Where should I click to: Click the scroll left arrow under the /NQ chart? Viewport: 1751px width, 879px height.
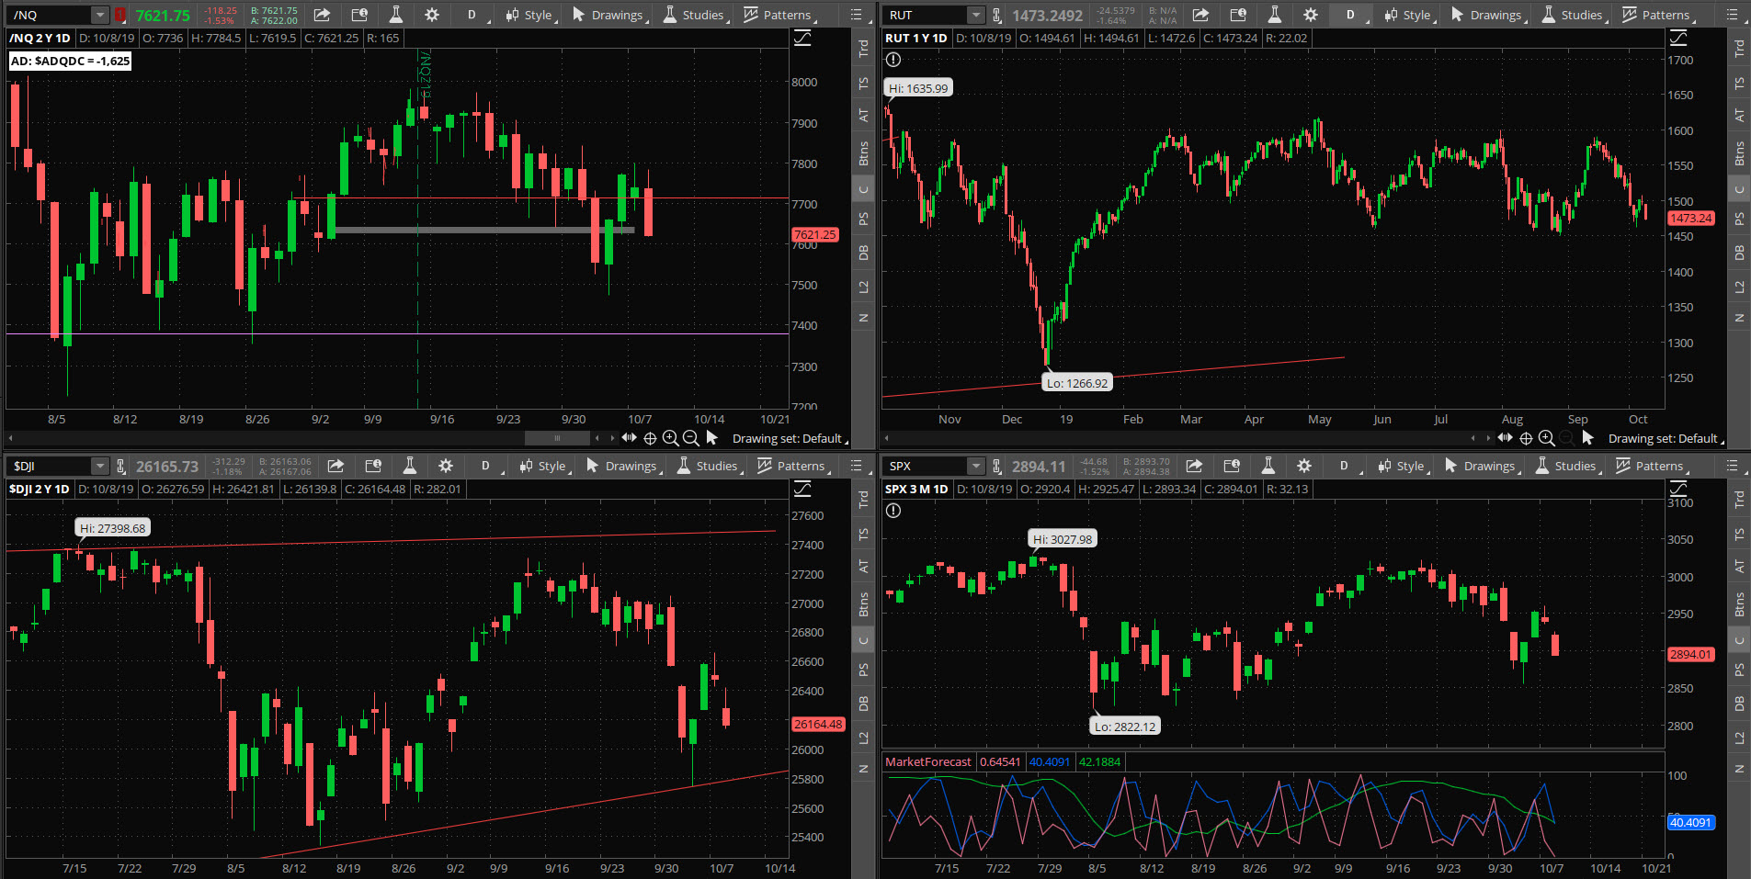597,438
